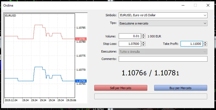Click the 1.10775 price axis label
Screen dimensions: 216x110
click(x=81, y=56)
